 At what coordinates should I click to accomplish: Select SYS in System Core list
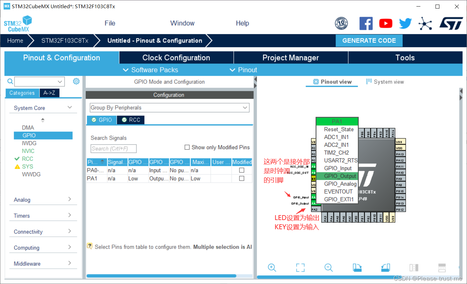pyautogui.click(x=28, y=167)
